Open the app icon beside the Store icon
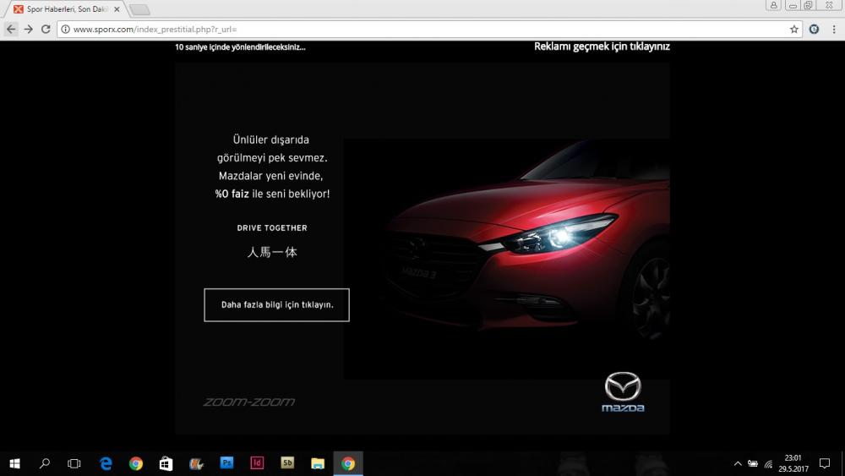 pyautogui.click(x=196, y=463)
